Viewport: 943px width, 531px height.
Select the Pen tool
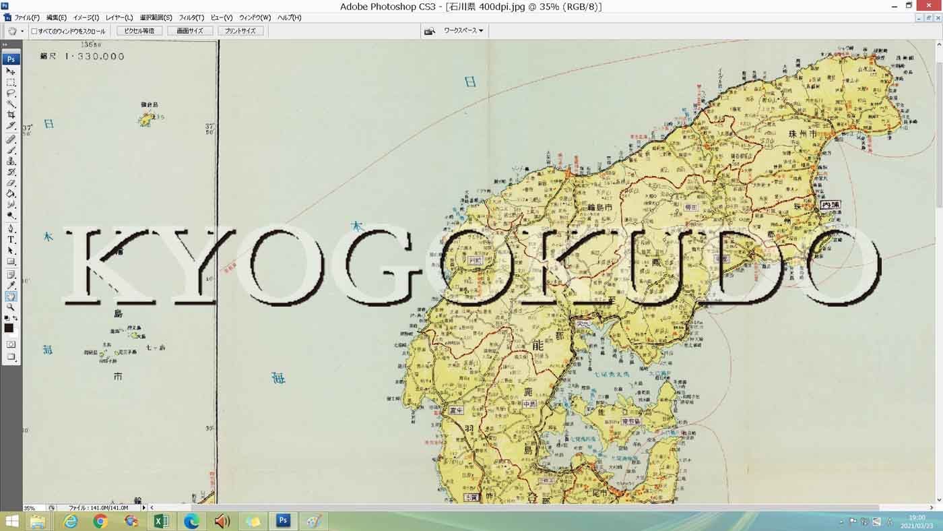(11, 228)
